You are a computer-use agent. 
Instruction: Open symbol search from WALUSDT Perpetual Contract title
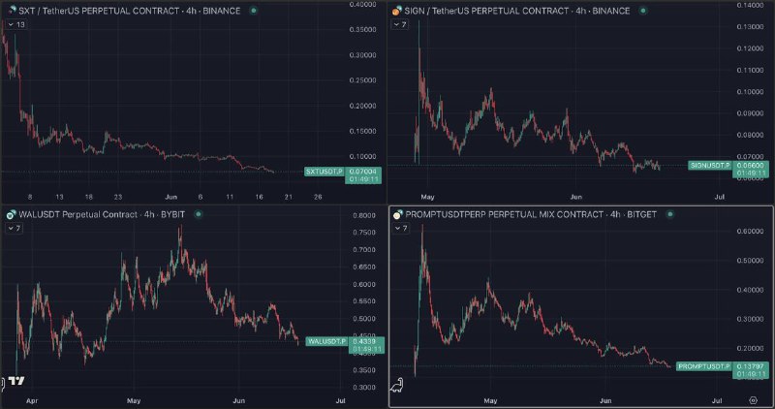(102, 214)
